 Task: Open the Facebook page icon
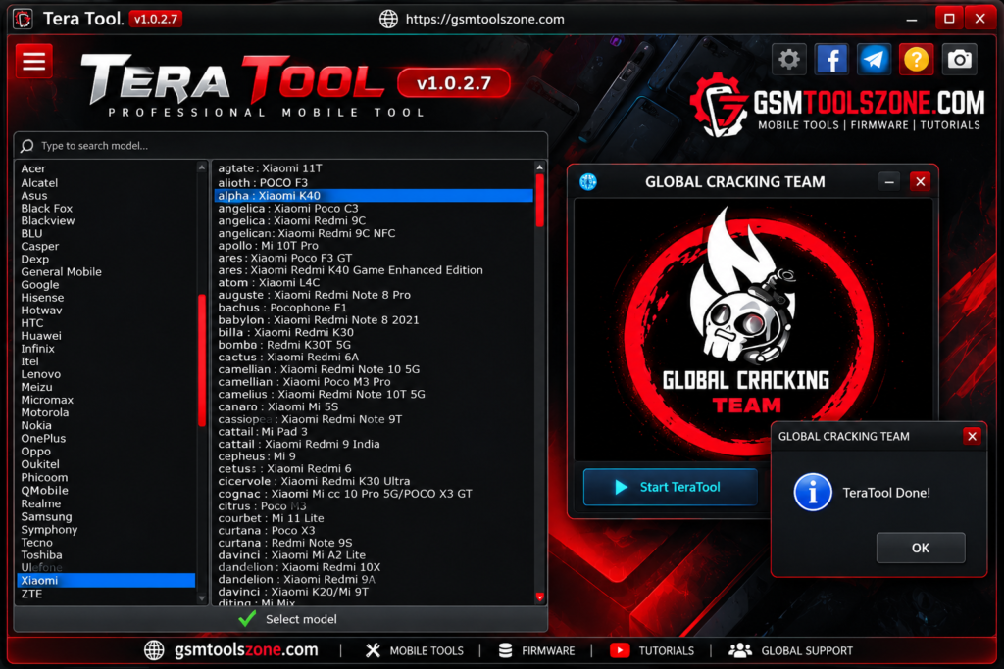[x=831, y=60]
